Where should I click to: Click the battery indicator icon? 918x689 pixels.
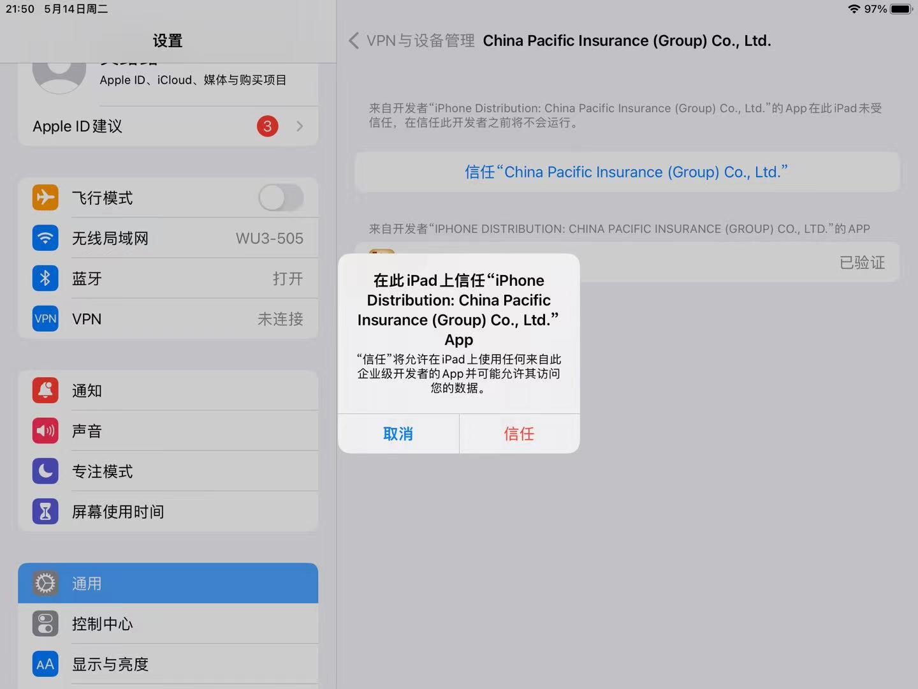click(x=901, y=9)
